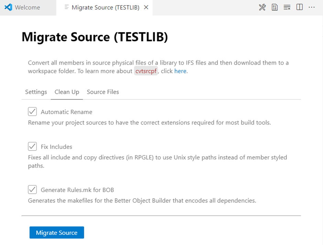Screen dimensions: 323x245
Task: Click the clear list icon in editor toolbar
Action: pyautogui.click(x=287, y=8)
